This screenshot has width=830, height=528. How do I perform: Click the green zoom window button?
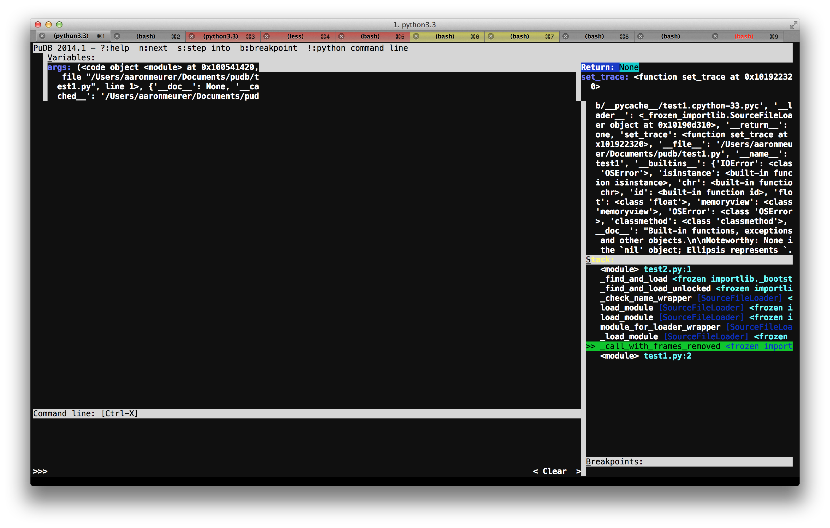click(x=59, y=25)
